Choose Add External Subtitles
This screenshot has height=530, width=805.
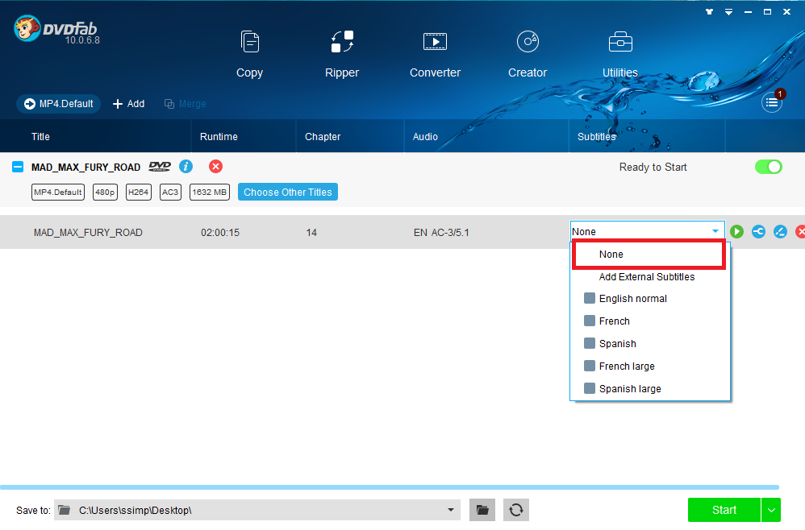[646, 277]
